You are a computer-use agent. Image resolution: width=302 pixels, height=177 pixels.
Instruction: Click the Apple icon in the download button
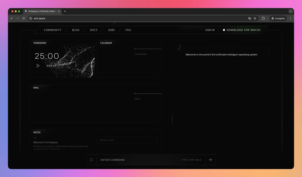pos(224,30)
